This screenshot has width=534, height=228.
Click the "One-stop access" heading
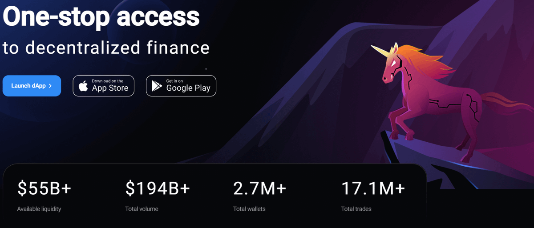(101, 16)
